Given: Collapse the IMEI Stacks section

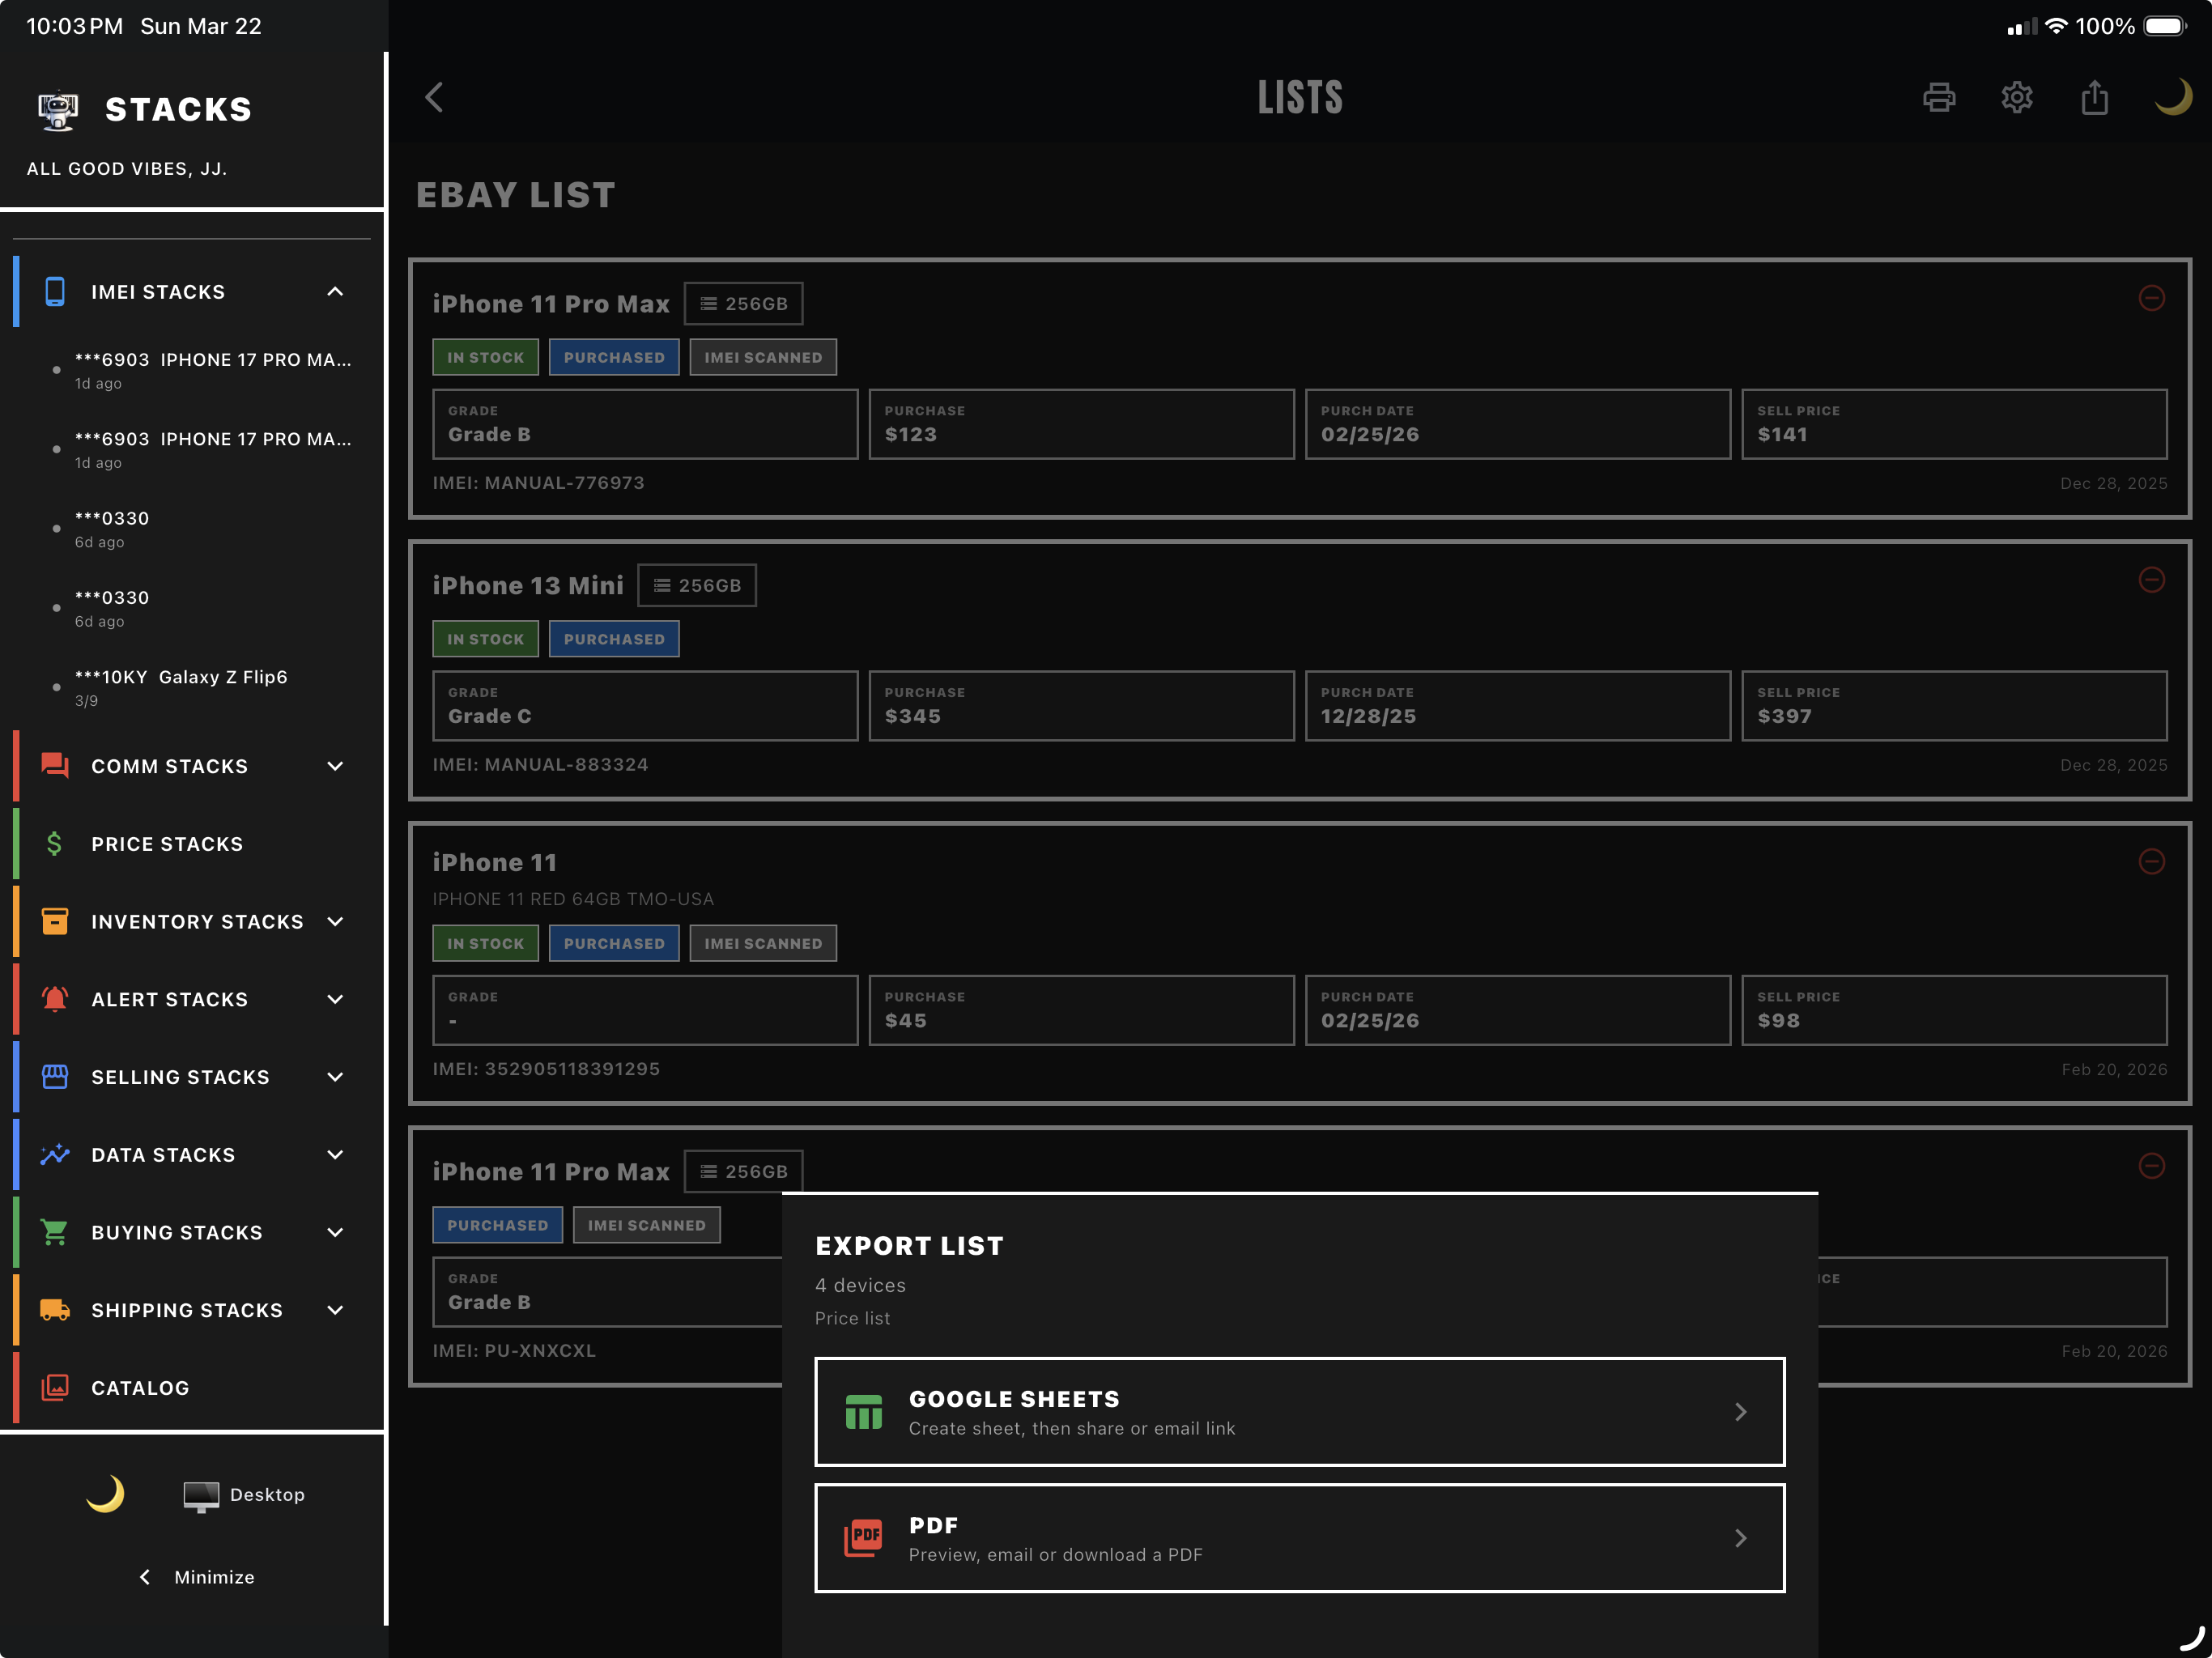Looking at the screenshot, I should (x=334, y=291).
